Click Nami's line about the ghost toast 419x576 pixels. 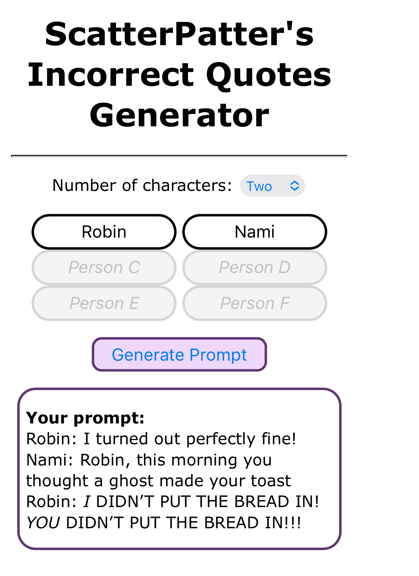(x=158, y=470)
